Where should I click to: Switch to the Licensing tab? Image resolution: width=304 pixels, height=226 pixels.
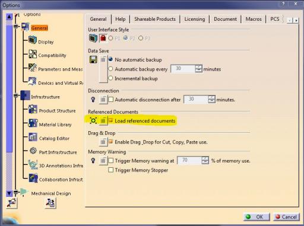point(195,19)
